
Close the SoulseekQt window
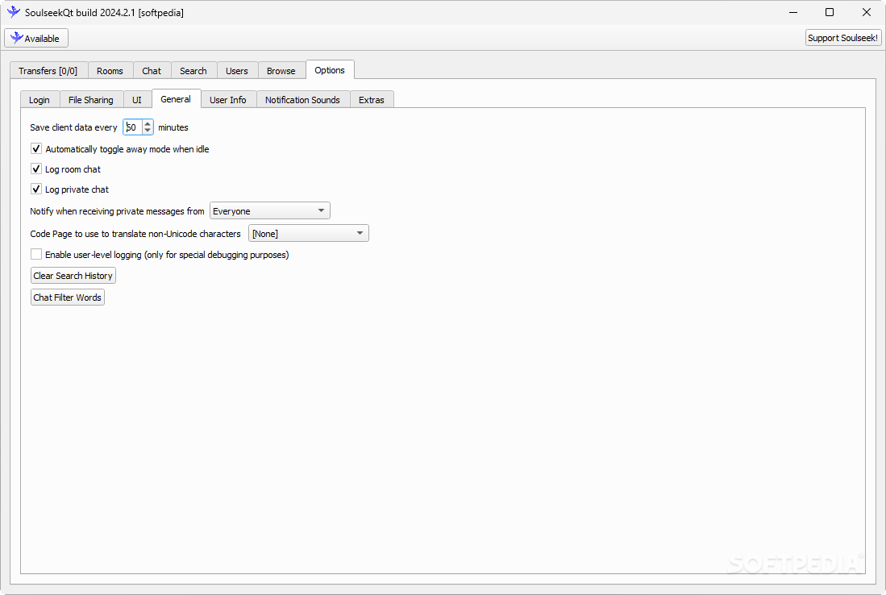tap(866, 12)
